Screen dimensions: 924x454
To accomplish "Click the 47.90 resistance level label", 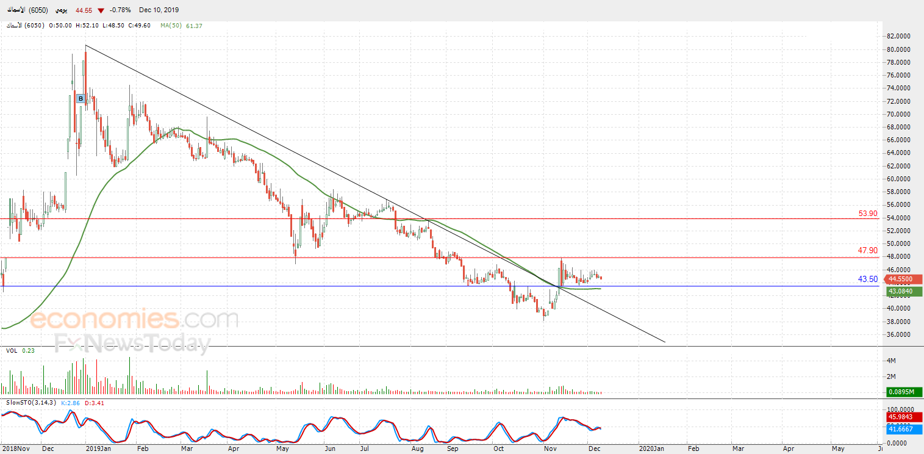I will tap(867, 250).
